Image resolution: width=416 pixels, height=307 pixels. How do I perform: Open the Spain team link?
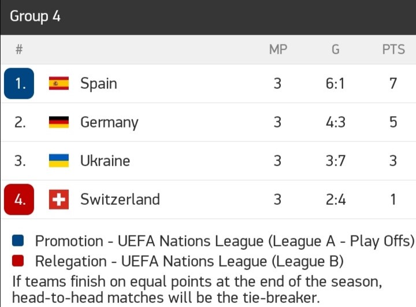pos(99,84)
